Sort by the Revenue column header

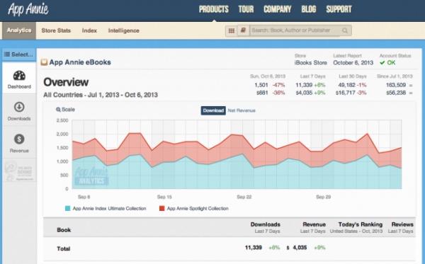[x=314, y=224]
